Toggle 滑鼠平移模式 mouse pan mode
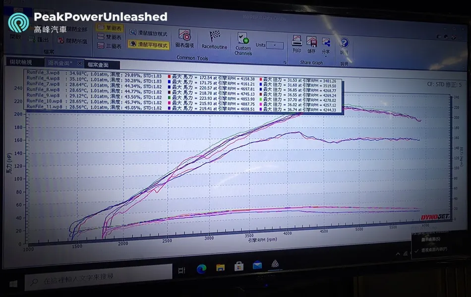 point(149,45)
